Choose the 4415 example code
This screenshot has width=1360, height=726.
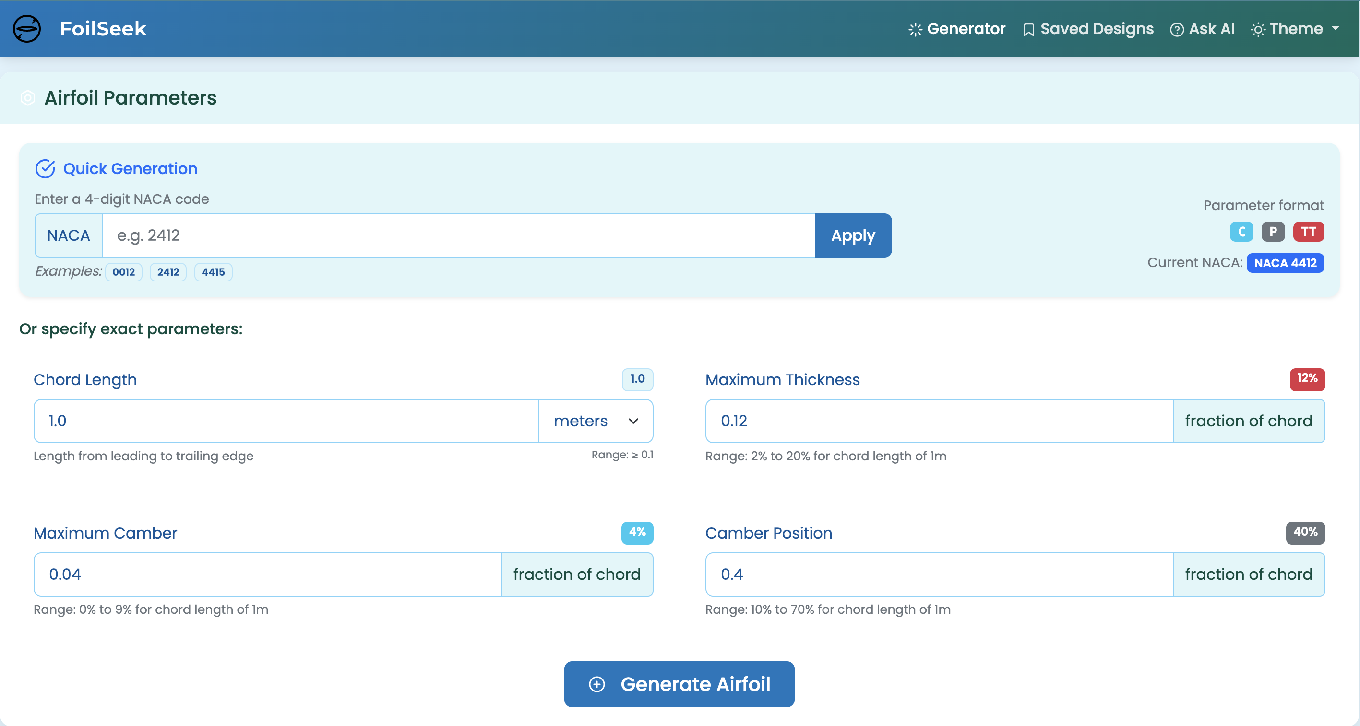pyautogui.click(x=213, y=272)
